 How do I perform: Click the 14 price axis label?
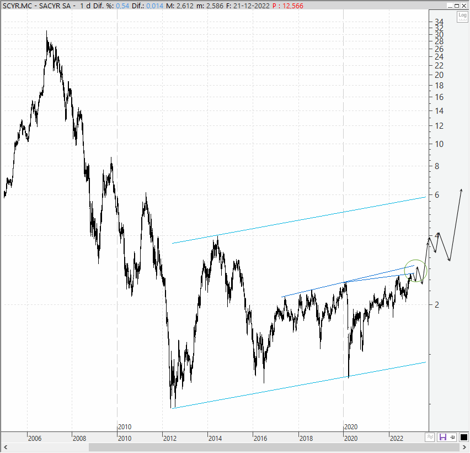click(439, 111)
